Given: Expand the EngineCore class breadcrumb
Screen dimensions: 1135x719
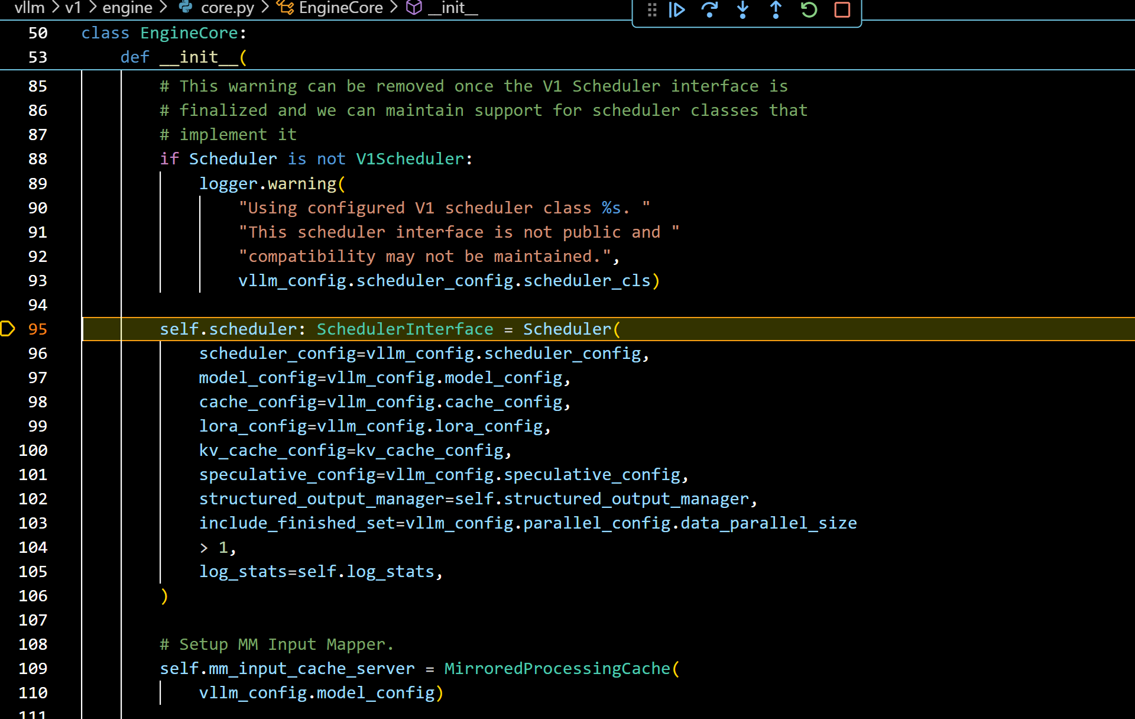Looking at the screenshot, I should click(x=340, y=8).
